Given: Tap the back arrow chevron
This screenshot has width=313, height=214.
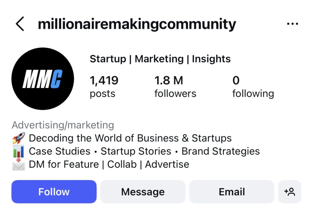Looking at the screenshot, I should 20,24.
